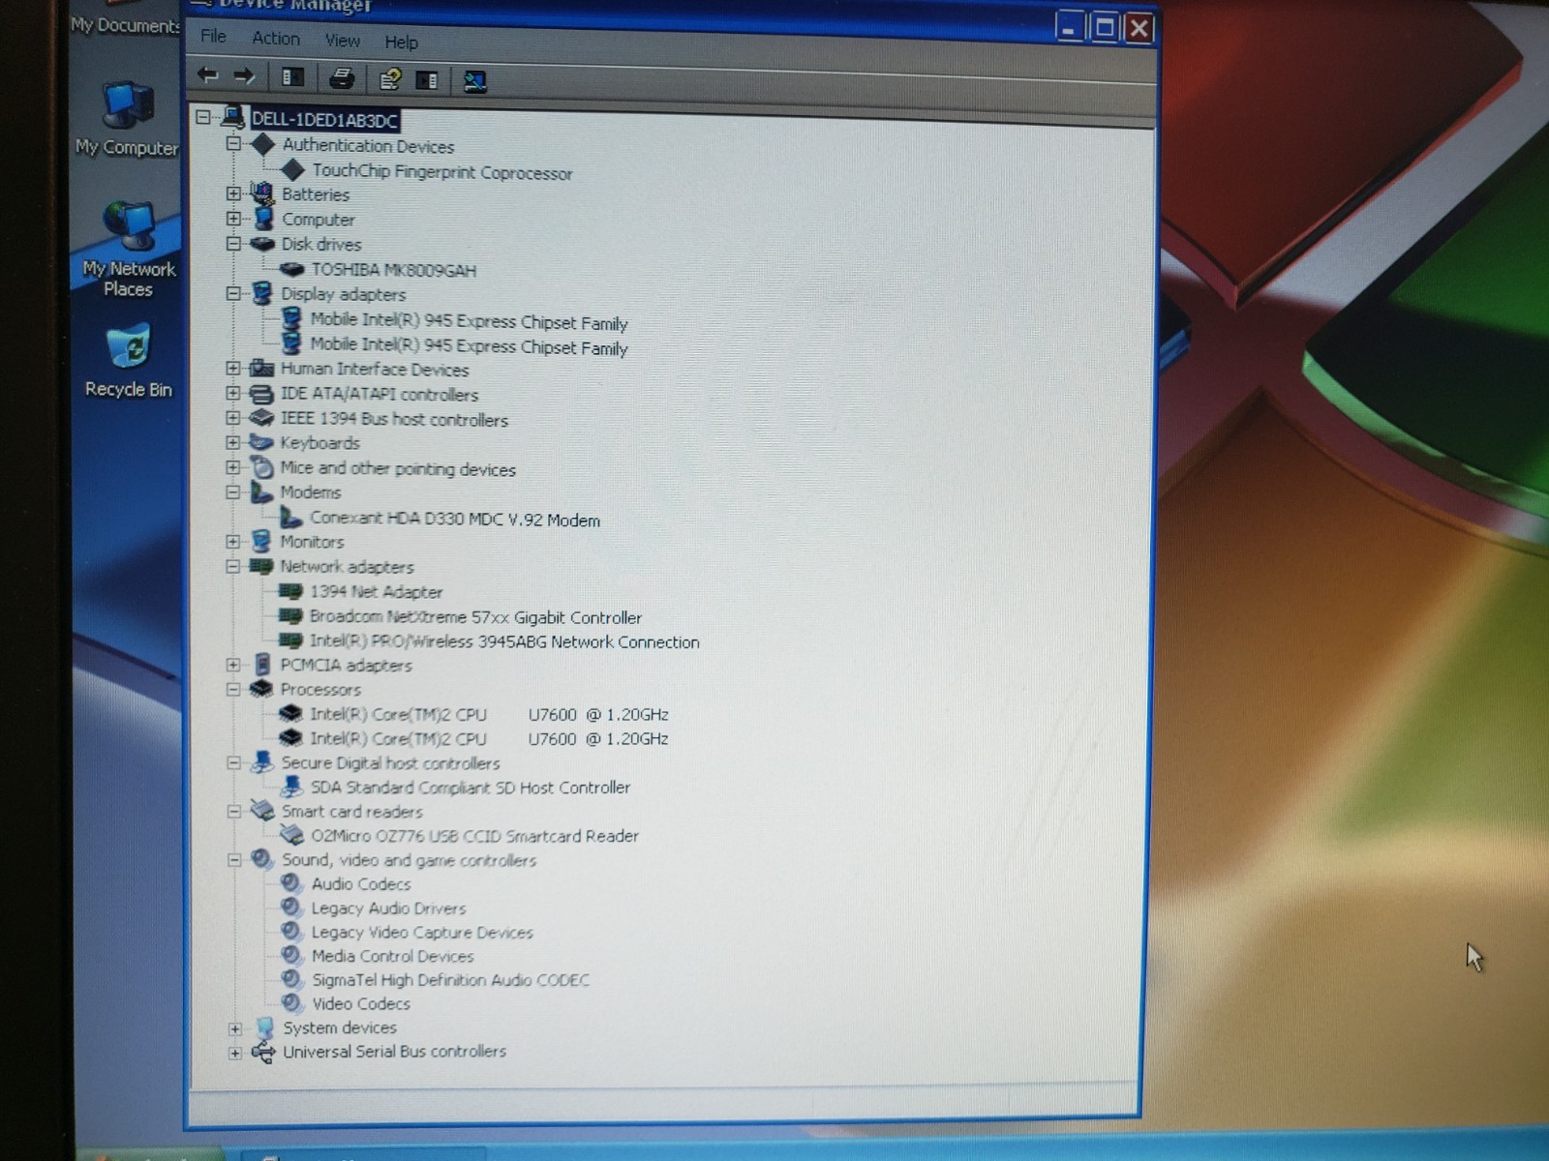The height and width of the screenshot is (1161, 1549).
Task: Click the Monitors category icon
Action: tap(260, 542)
